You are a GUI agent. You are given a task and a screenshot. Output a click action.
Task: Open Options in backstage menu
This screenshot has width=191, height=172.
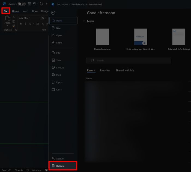(x=63, y=166)
